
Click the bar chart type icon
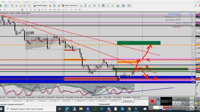[x=81, y=6]
